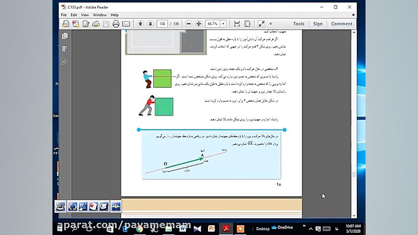
Task: Zoom out with the minus button
Action: (189, 24)
